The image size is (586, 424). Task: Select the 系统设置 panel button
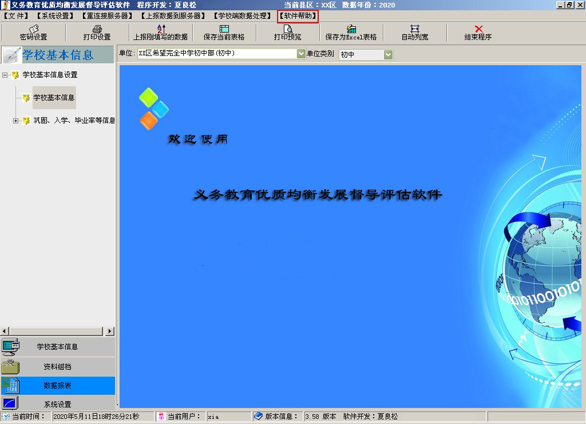[x=58, y=403]
